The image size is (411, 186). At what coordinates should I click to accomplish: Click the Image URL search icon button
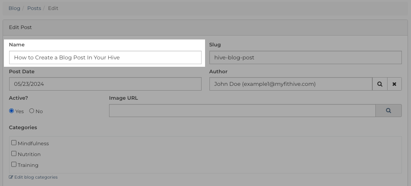[x=388, y=111]
